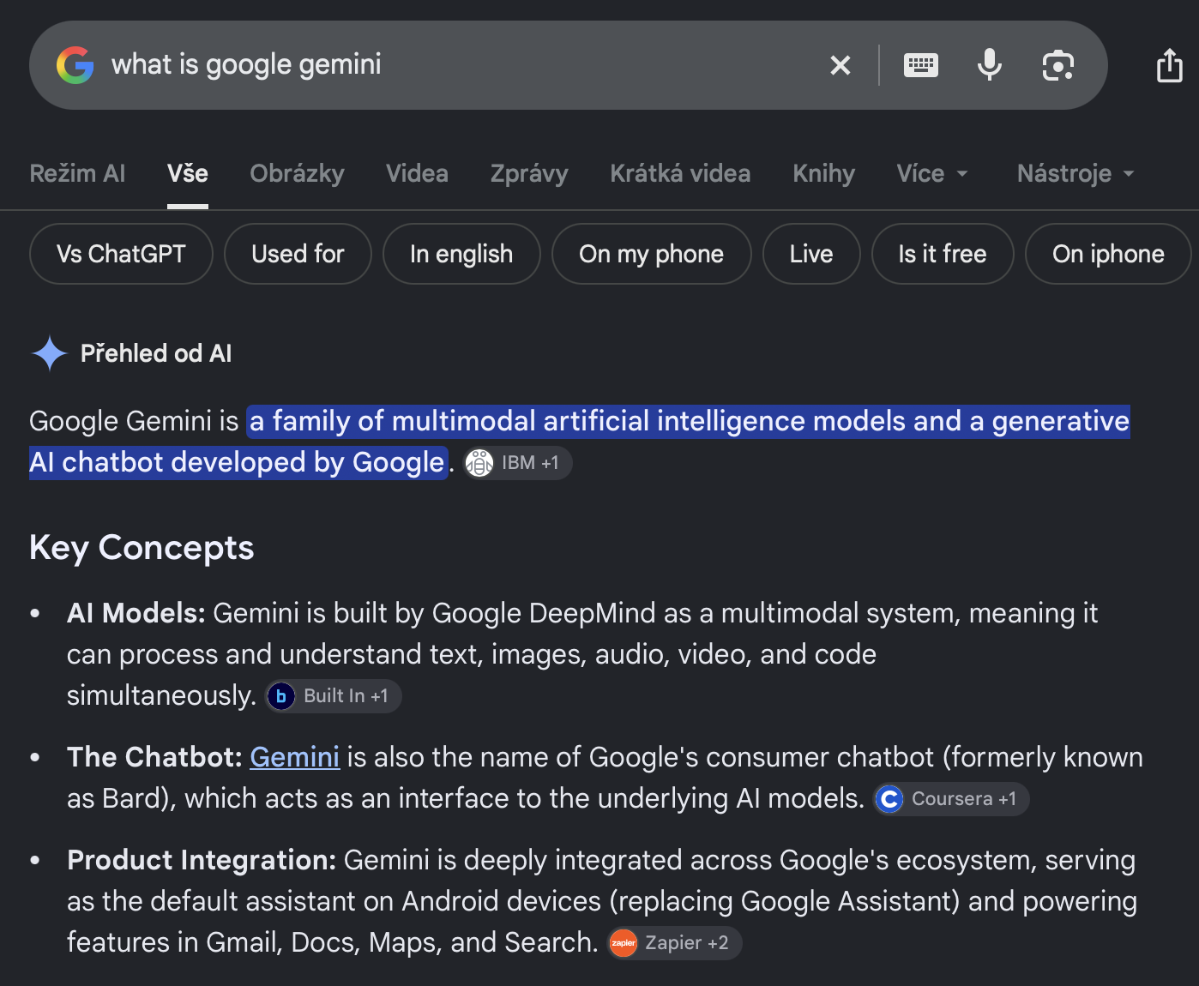
Task: Open the Krátká videa tab
Action: (x=680, y=174)
